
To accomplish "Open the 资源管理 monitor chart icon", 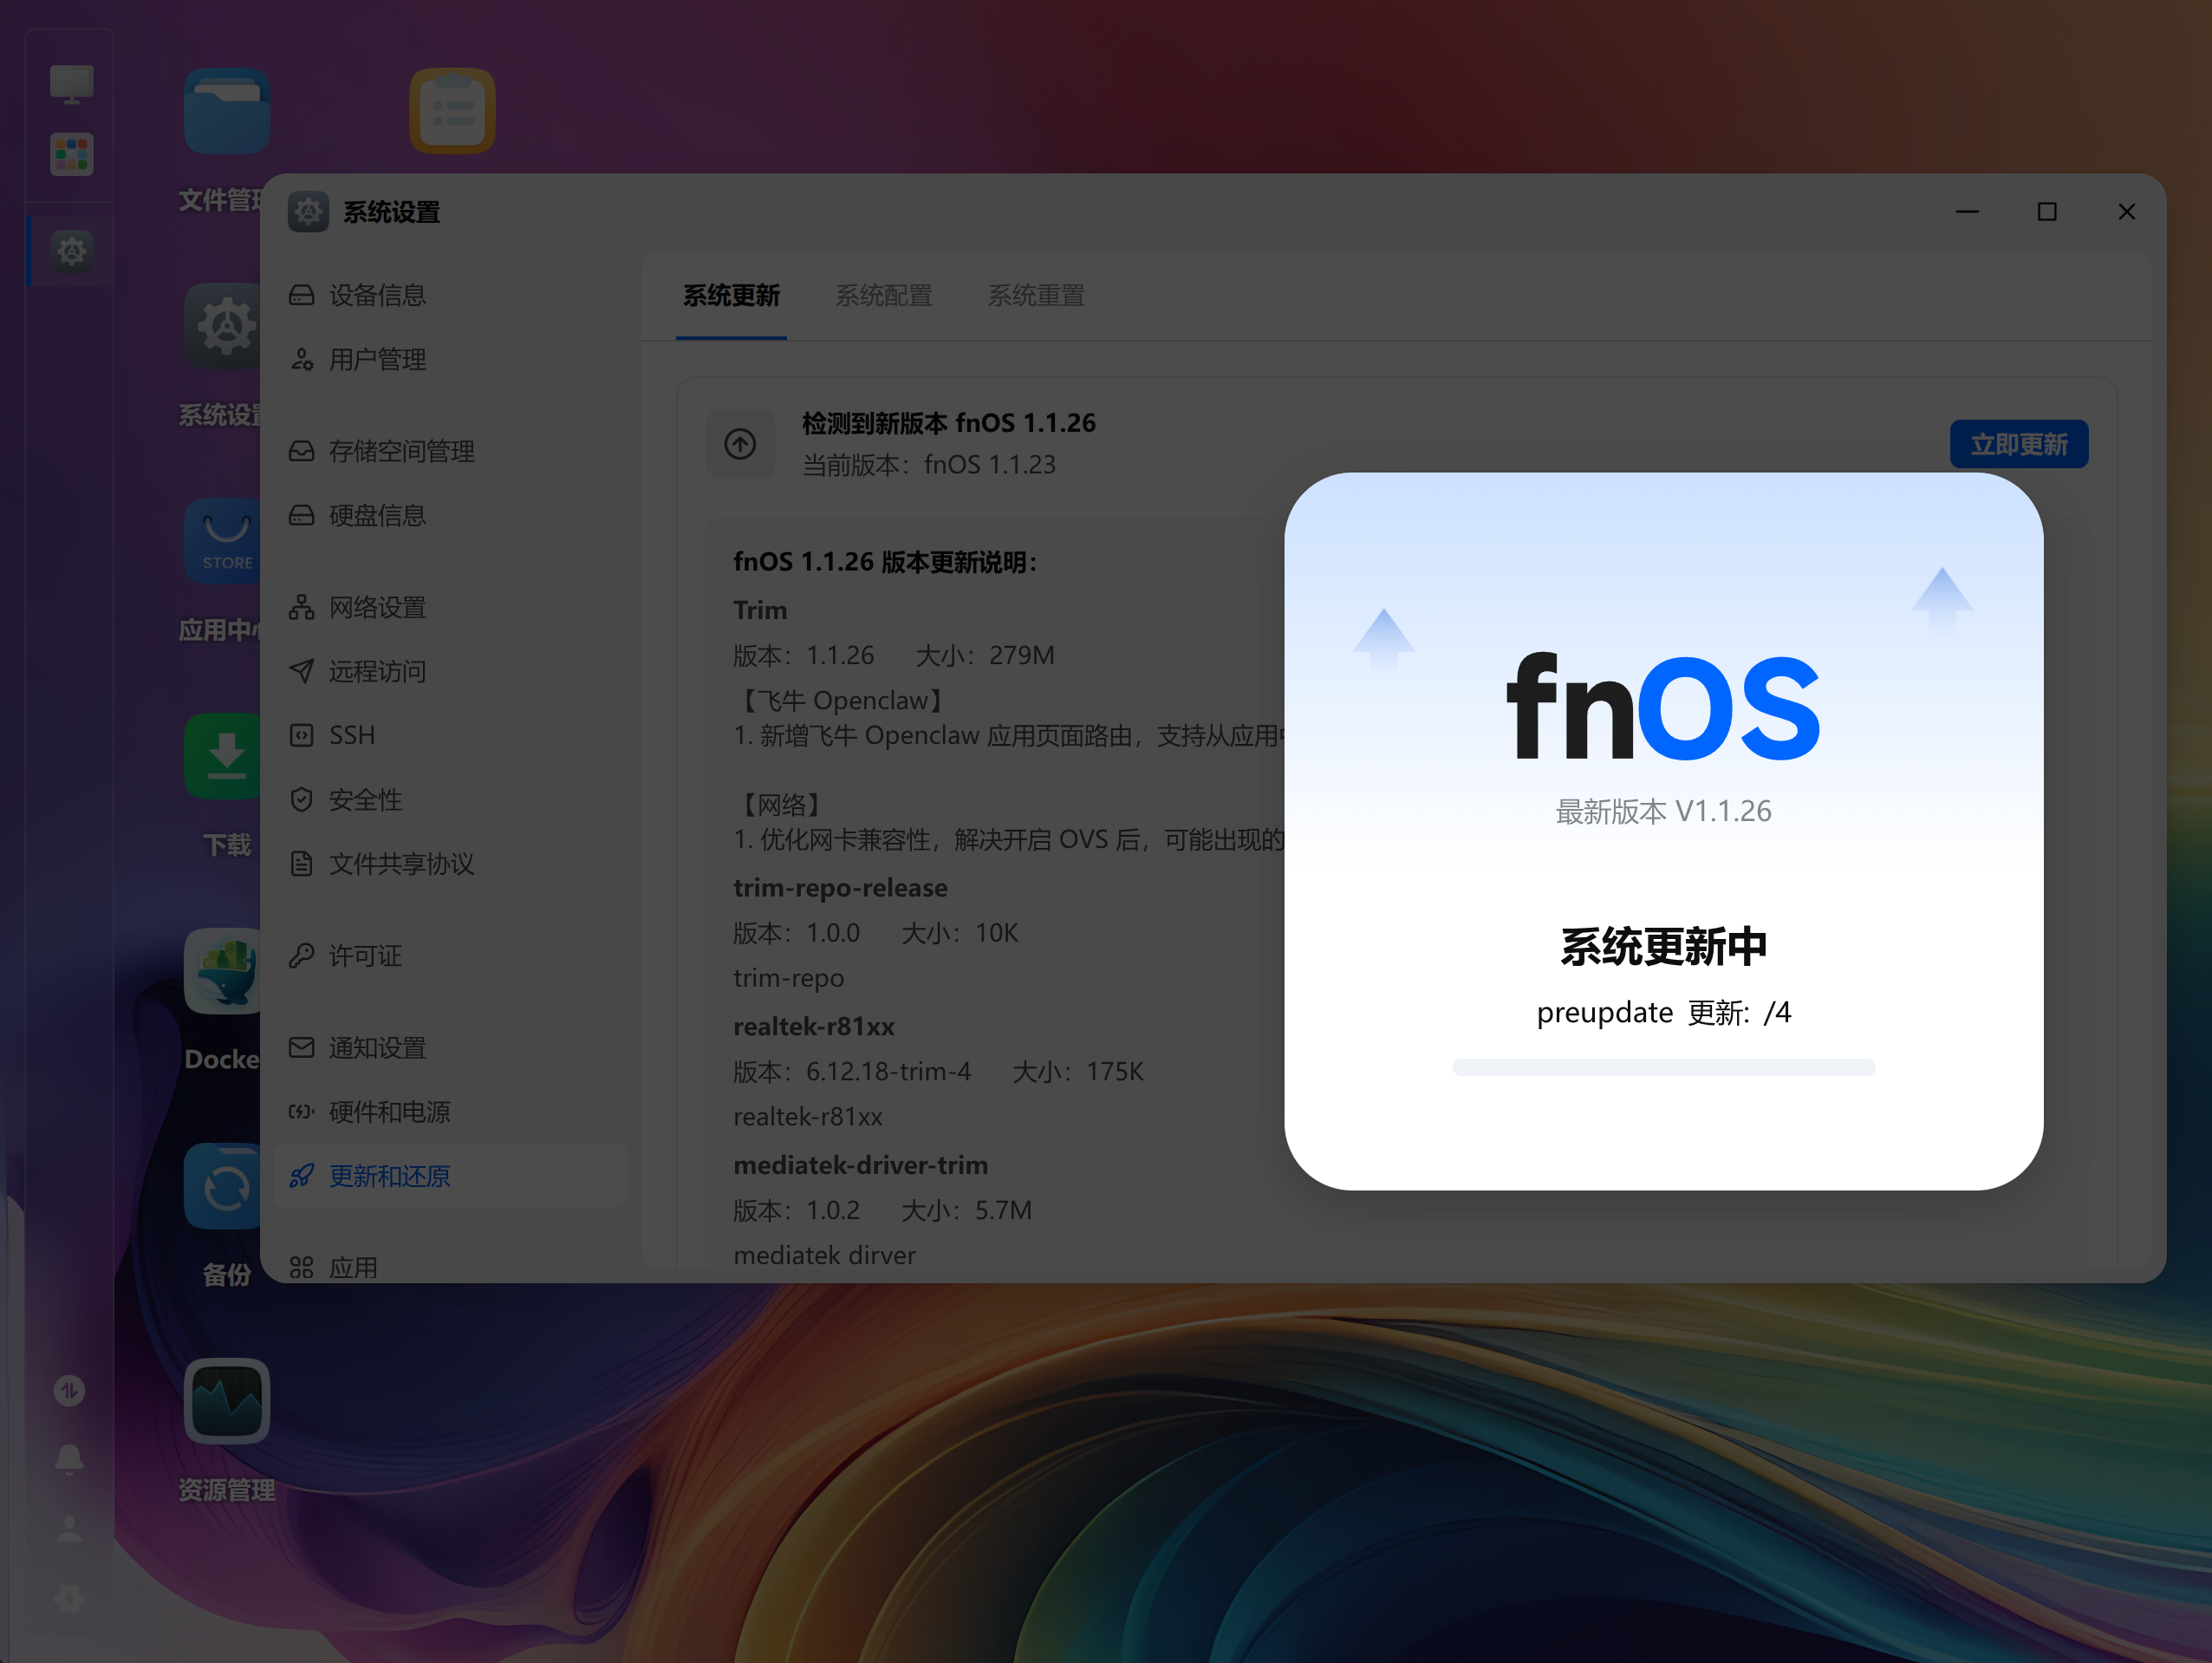I will [x=227, y=1402].
